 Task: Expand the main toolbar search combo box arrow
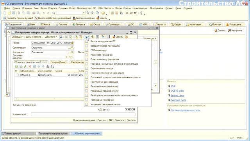(x=84, y=13)
